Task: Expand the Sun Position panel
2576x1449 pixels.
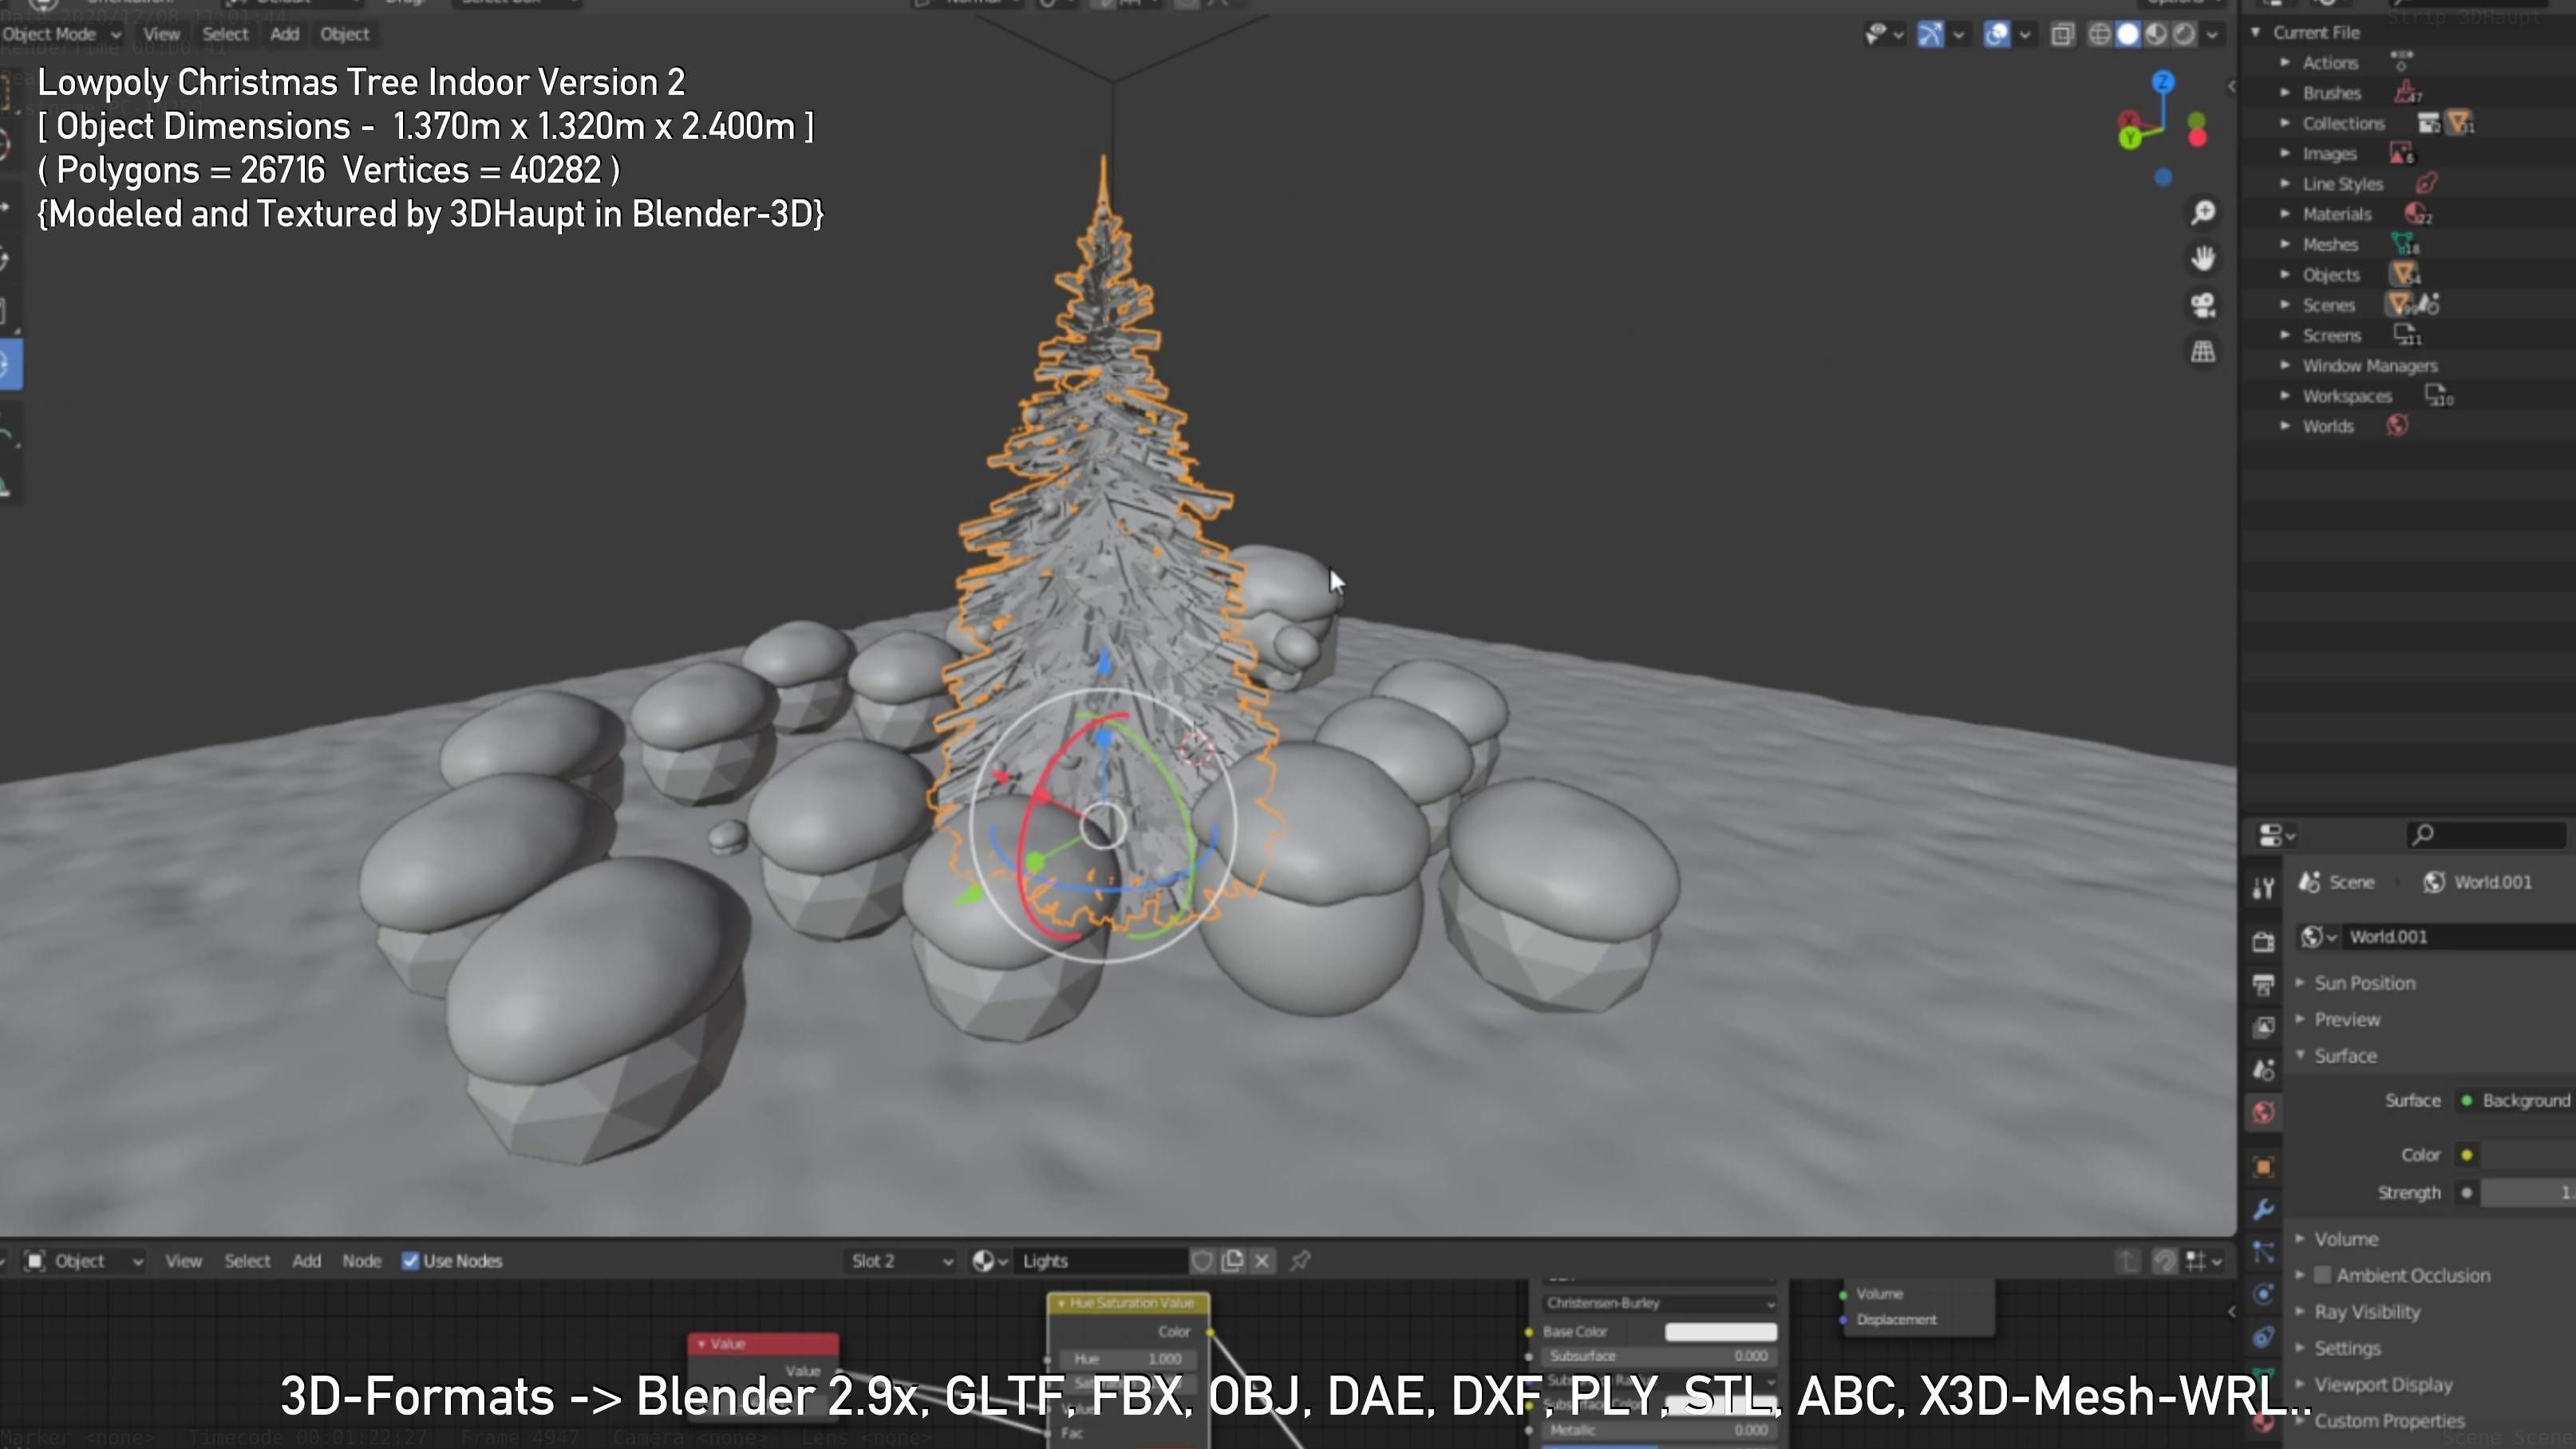Action: coord(2300,983)
